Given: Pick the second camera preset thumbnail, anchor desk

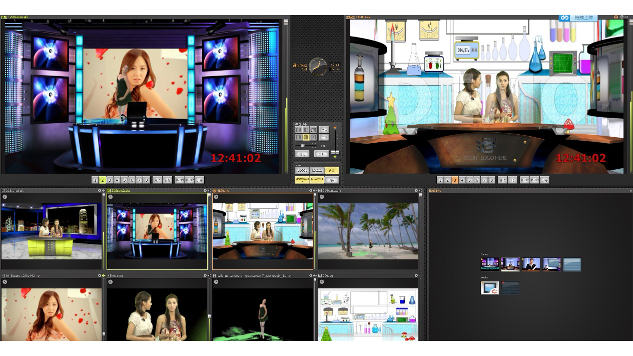Looking at the screenshot, I should [x=510, y=264].
